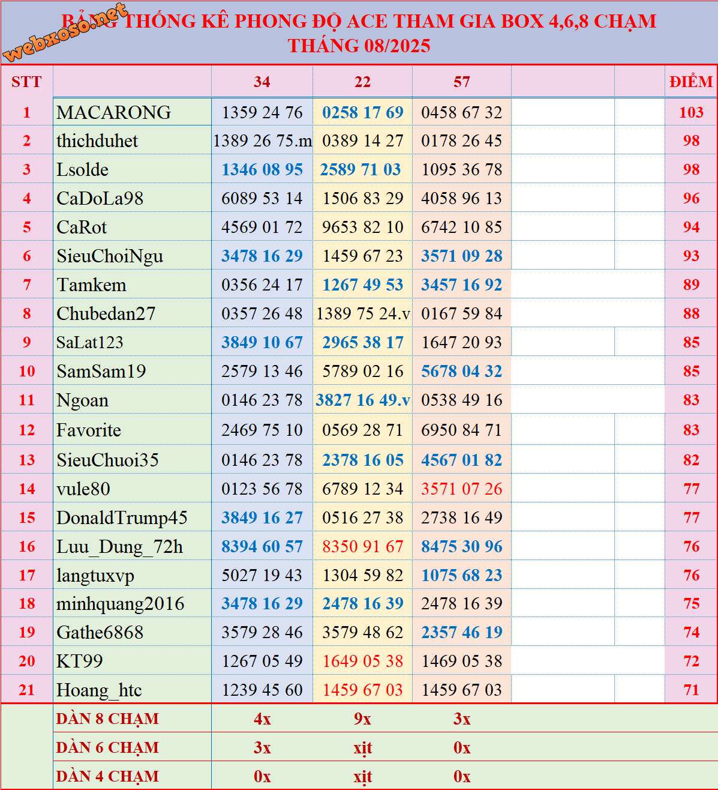Click the MACARONG player name cell
This screenshot has width=718, height=790.
click(114, 112)
